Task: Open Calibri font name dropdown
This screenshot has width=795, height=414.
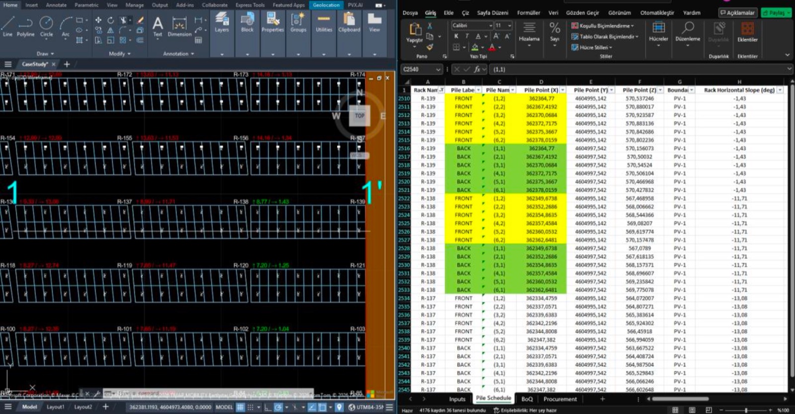Action: 490,25
